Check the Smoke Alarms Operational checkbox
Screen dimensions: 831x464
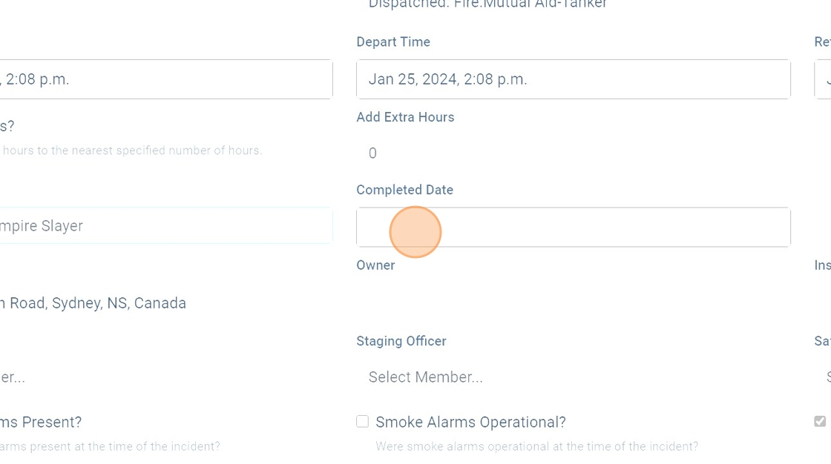362,422
